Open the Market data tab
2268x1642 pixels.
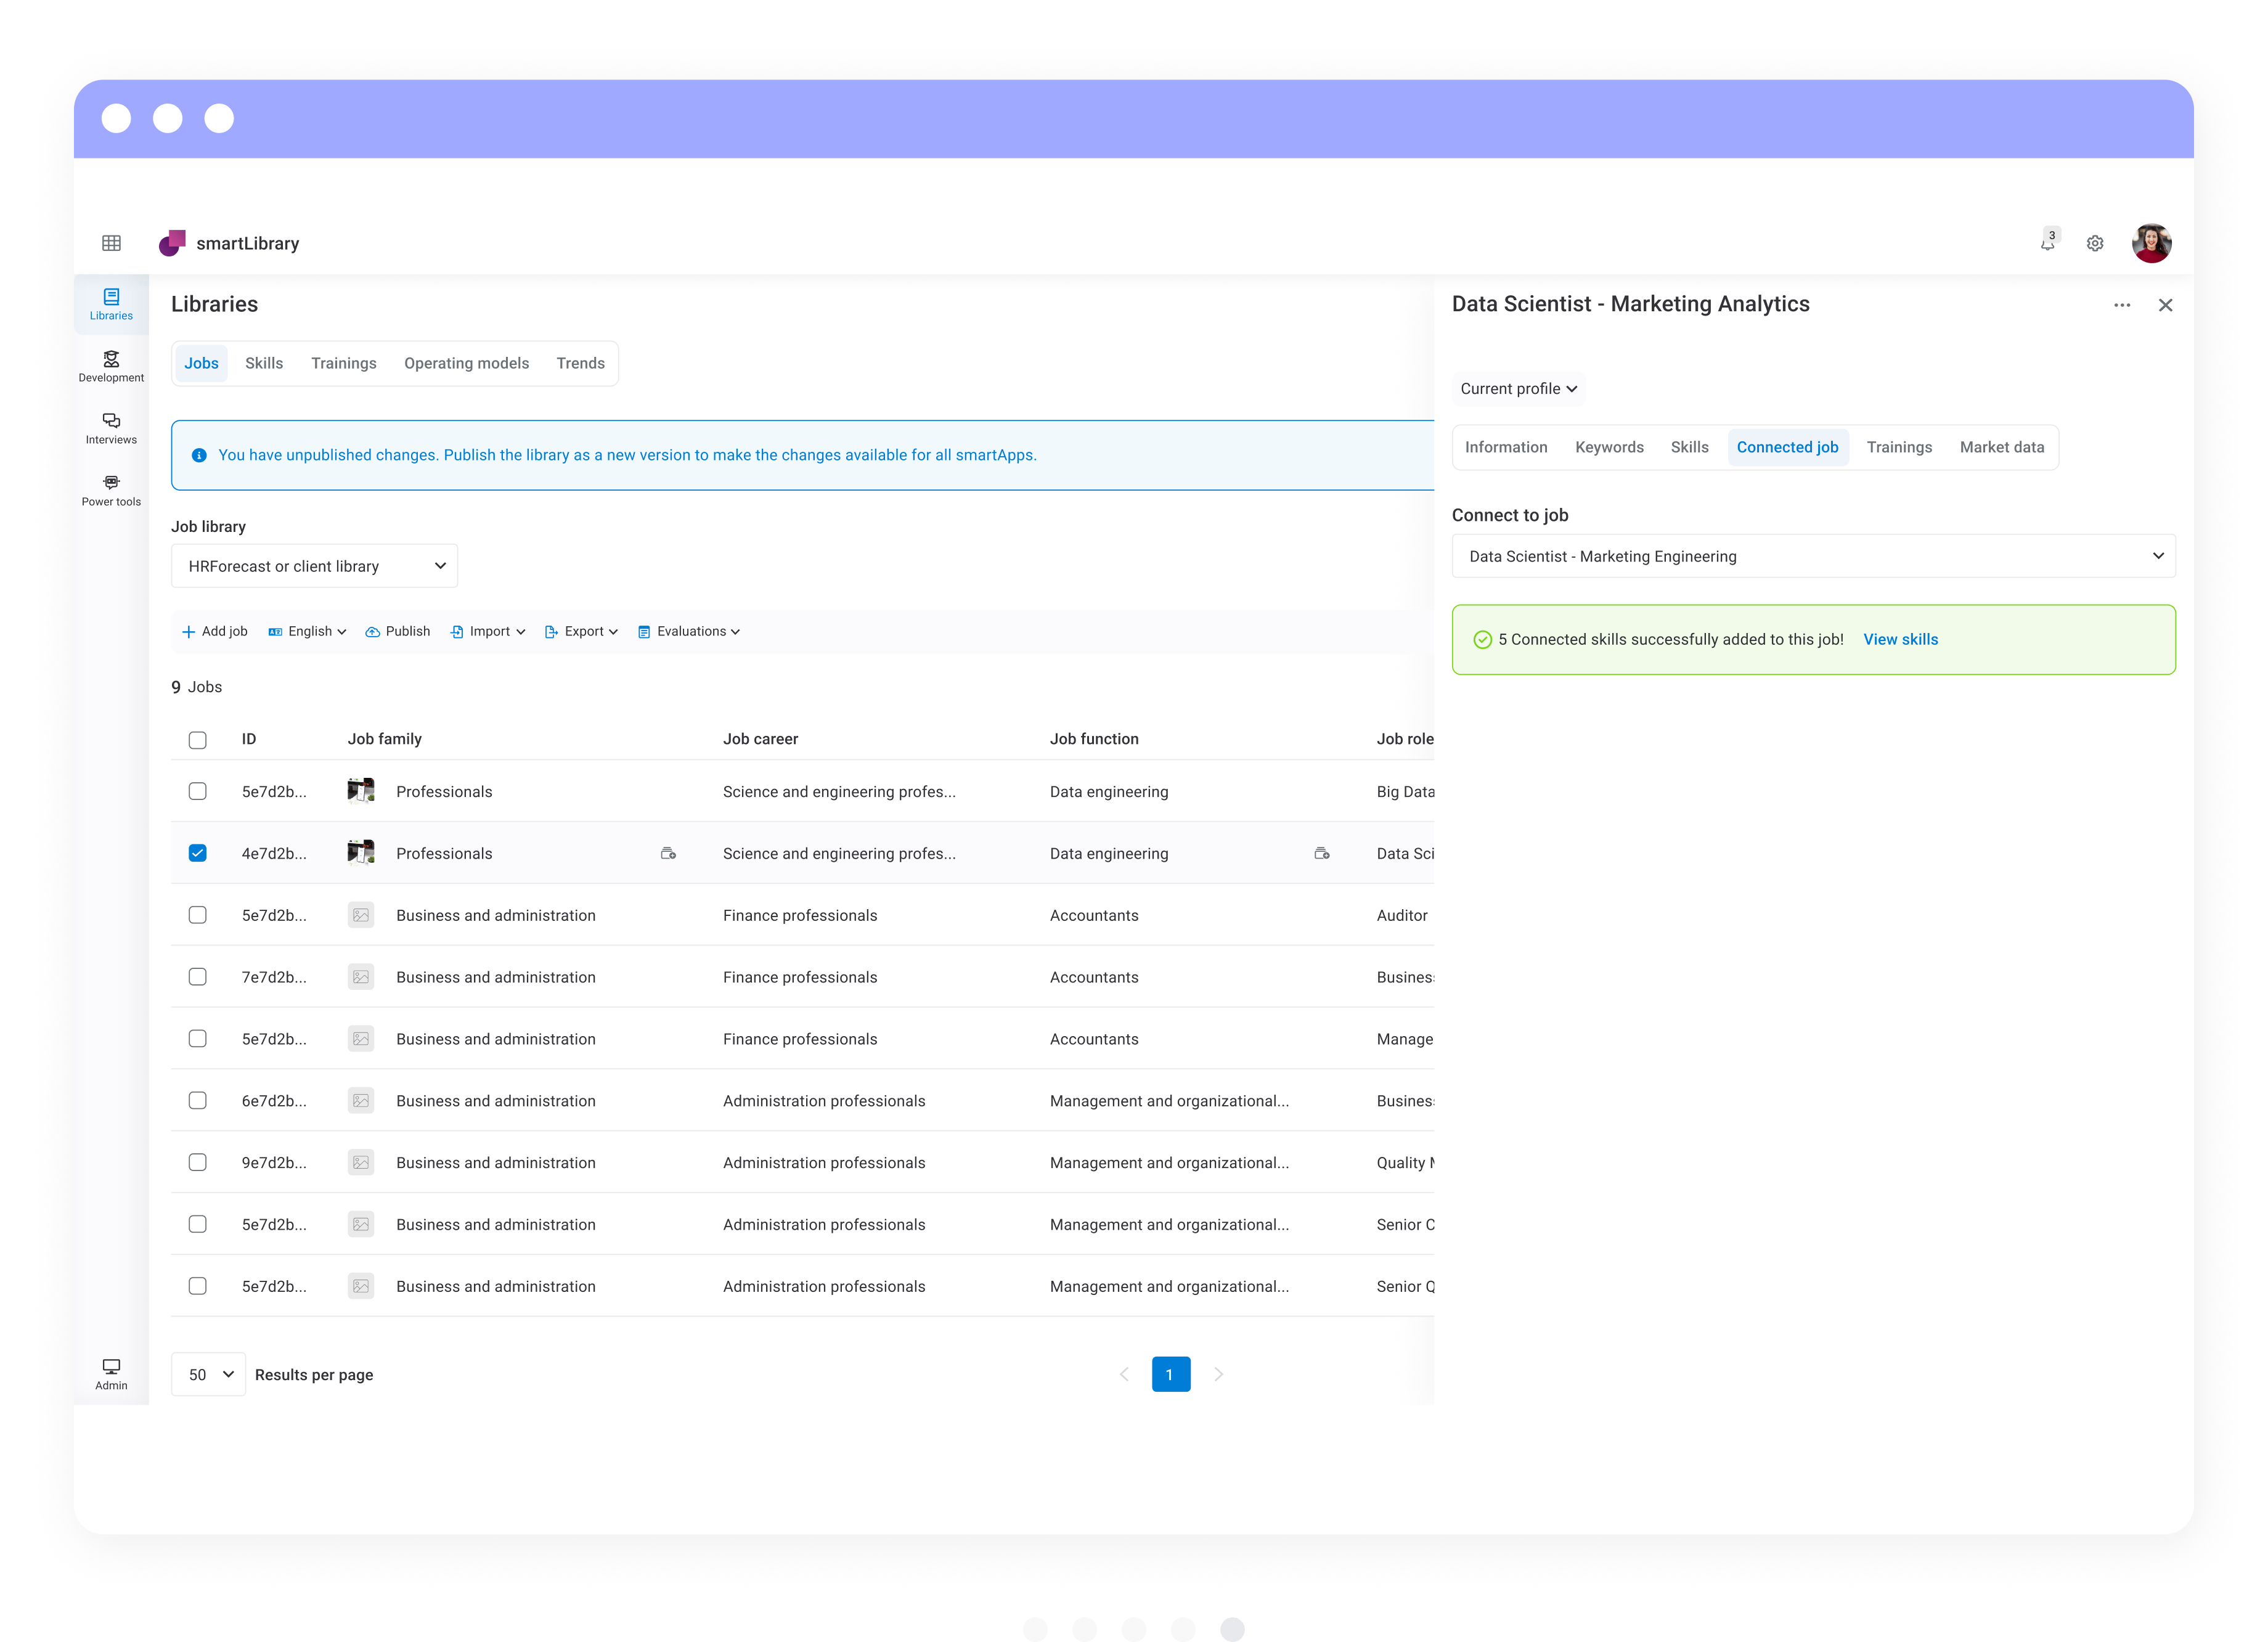pyautogui.click(x=2001, y=447)
